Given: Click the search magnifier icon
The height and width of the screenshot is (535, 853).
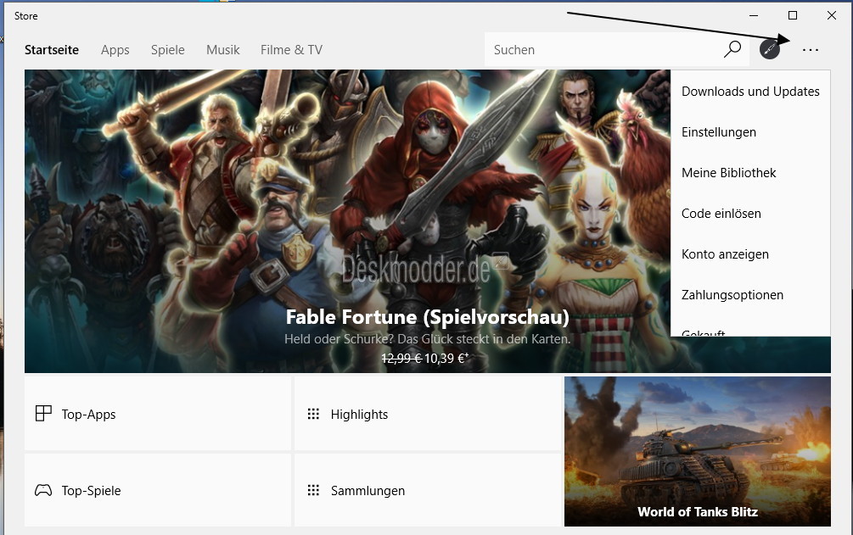Looking at the screenshot, I should (732, 49).
